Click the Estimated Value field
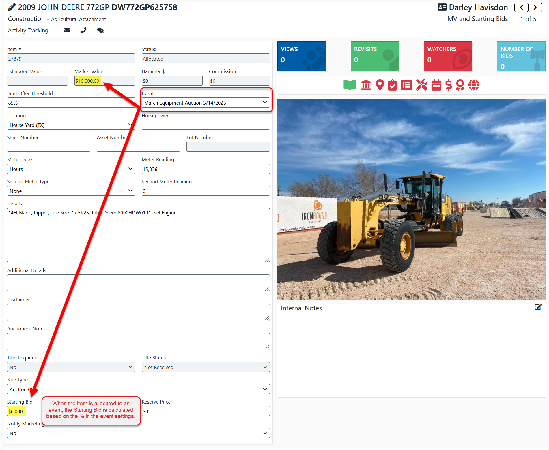 pyautogui.click(x=37, y=81)
